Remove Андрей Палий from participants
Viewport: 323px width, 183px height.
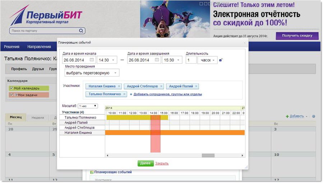pos(196,86)
